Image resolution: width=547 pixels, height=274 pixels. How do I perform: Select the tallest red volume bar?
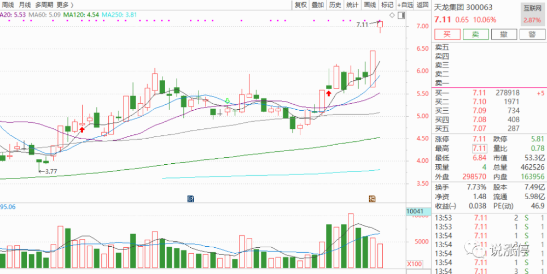tap(351, 241)
